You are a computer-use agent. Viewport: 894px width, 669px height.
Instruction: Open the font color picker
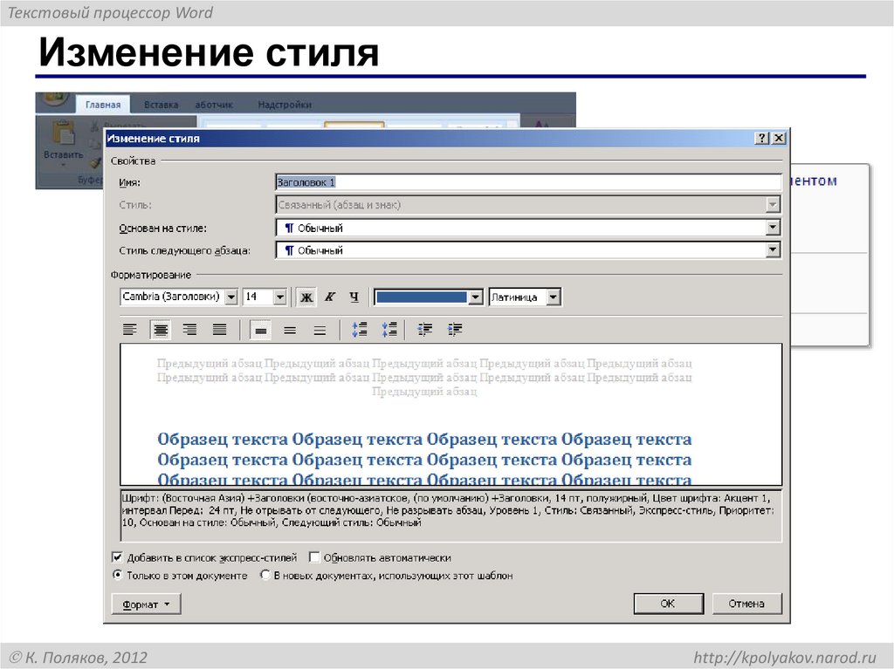[x=476, y=297]
